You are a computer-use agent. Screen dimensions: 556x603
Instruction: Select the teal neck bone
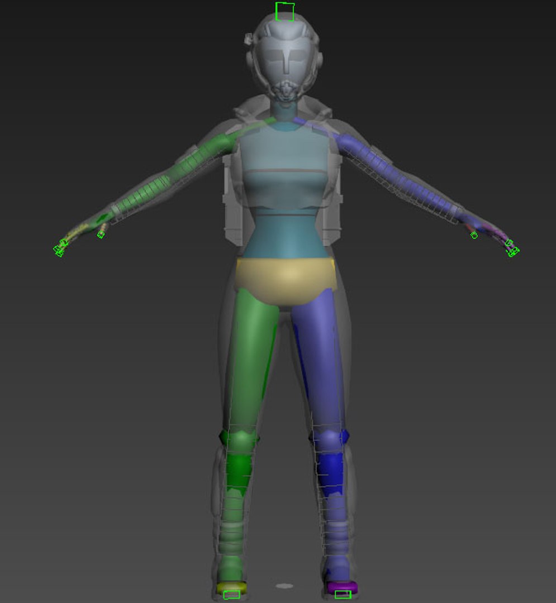pyautogui.click(x=285, y=112)
